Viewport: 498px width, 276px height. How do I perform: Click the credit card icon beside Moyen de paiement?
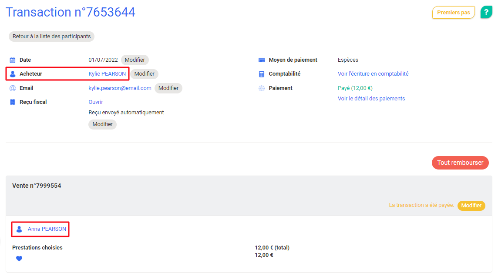[261, 60]
